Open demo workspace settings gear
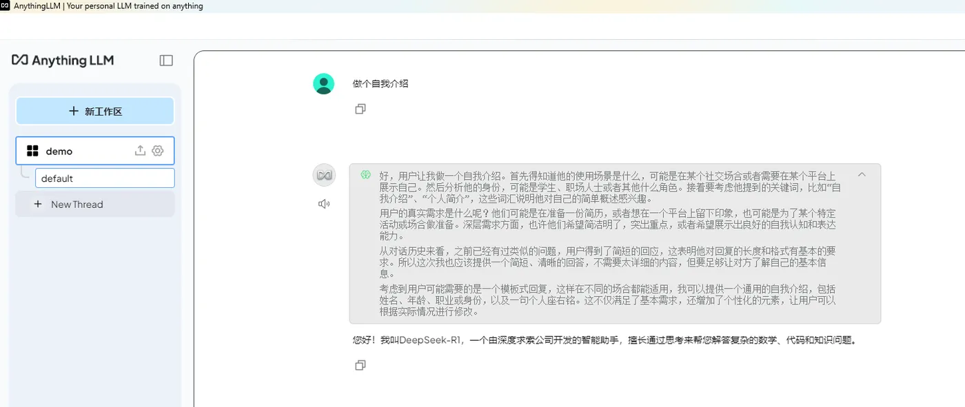Viewport: 965px width, 407px height. click(x=158, y=151)
